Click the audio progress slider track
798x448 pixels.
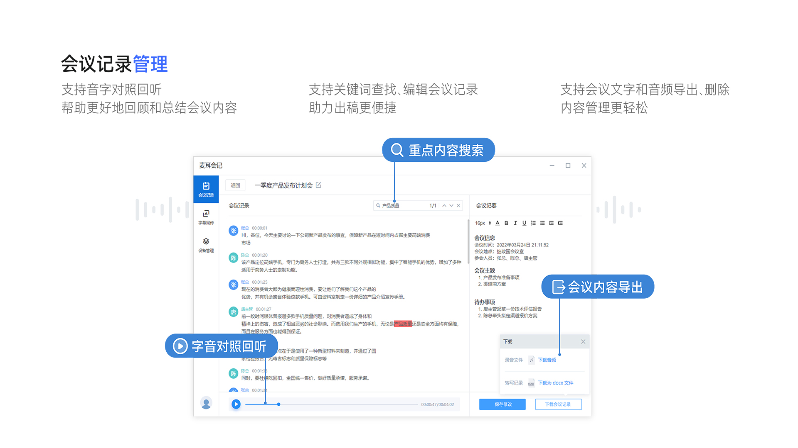[349, 404]
